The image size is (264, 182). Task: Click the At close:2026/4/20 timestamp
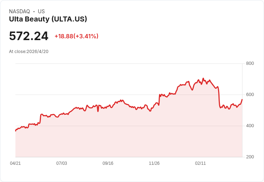coord(29,52)
